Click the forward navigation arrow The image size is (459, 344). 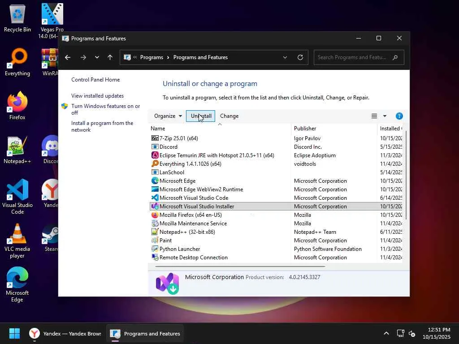pyautogui.click(x=83, y=57)
